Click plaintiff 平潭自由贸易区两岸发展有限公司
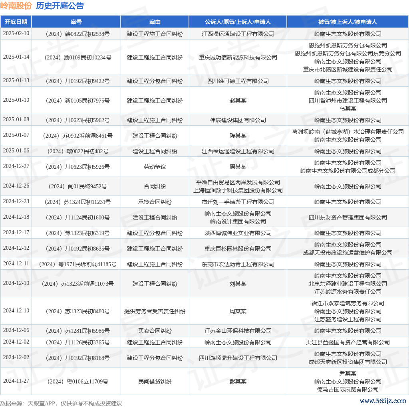 click(x=238, y=182)
